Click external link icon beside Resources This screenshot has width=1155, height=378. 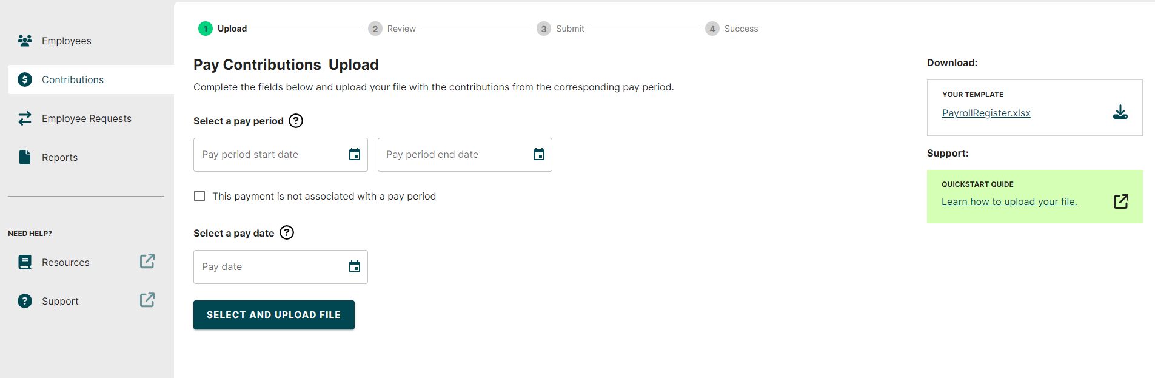coord(147,261)
